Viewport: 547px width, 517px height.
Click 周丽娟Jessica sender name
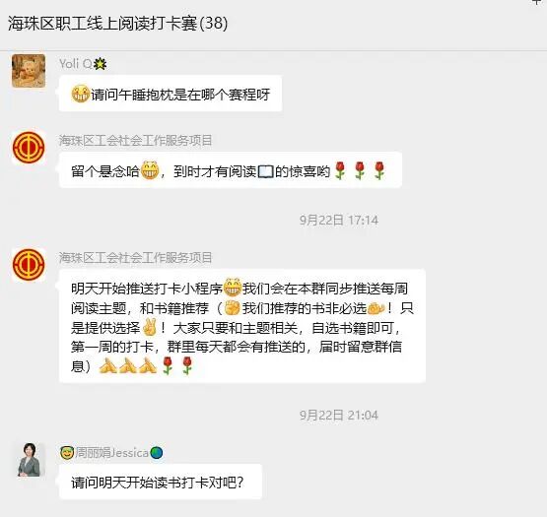pyautogui.click(x=111, y=453)
